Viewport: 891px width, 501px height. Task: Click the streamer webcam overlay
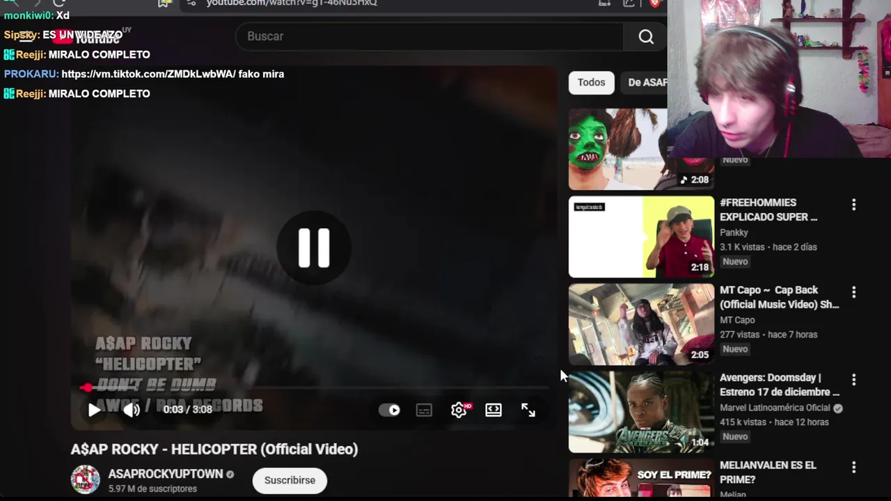(x=779, y=79)
